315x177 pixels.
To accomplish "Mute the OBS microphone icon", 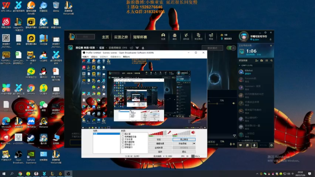I will point(169,132).
